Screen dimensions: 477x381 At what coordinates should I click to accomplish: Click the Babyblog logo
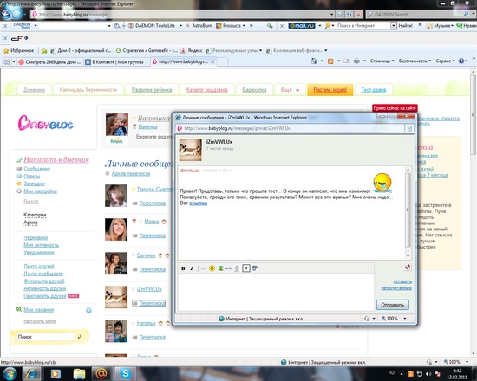[x=46, y=123]
